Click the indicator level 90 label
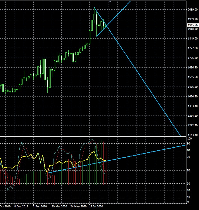199x210 pixels. point(188,143)
